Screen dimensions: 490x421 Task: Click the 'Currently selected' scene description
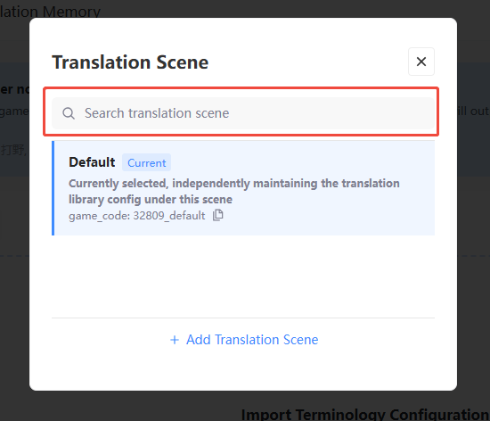pyautogui.click(x=234, y=191)
